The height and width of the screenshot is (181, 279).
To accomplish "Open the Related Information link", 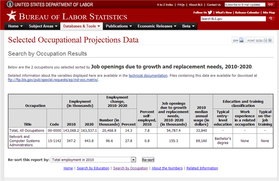I will (x=202, y=168).
